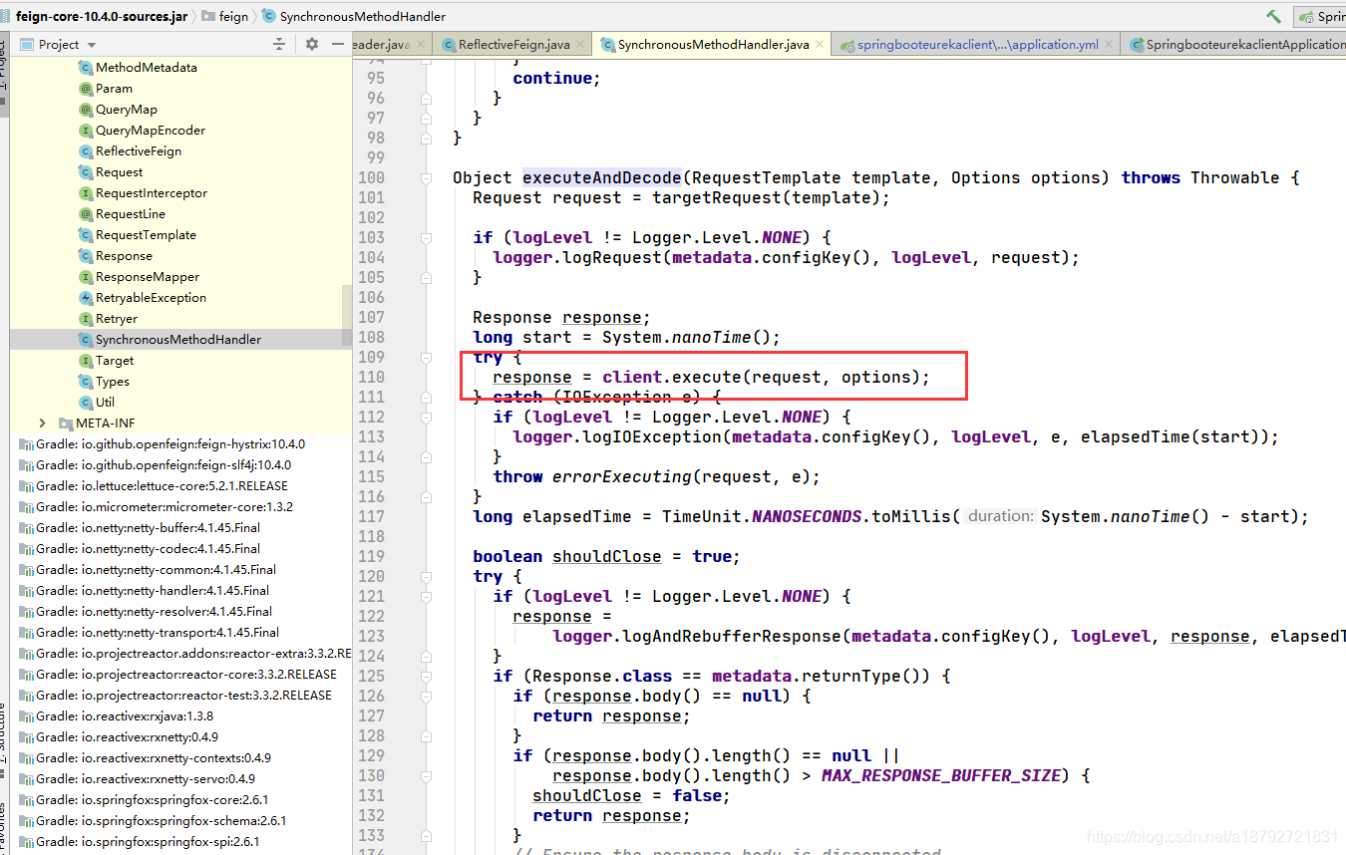Image resolution: width=1346 pixels, height=855 pixels.
Task: Click the SynchronousMethodHandler breadcrumb
Action: (354, 16)
